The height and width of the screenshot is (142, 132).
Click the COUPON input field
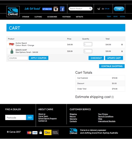[x=18, y=58]
